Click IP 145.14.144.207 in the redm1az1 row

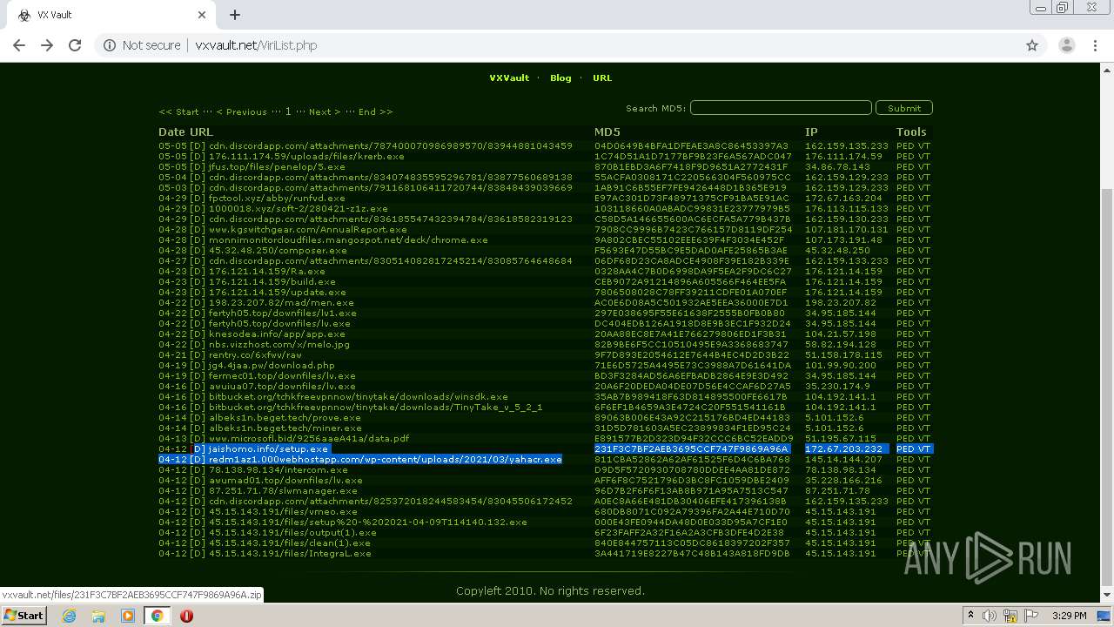tap(843, 459)
